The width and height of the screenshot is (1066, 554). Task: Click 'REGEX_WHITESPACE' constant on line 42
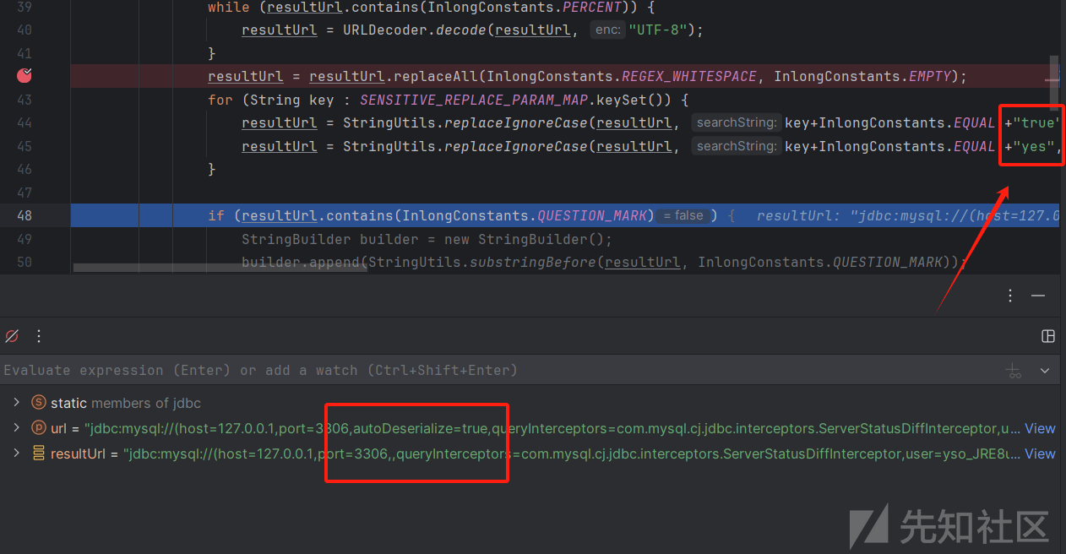(689, 76)
